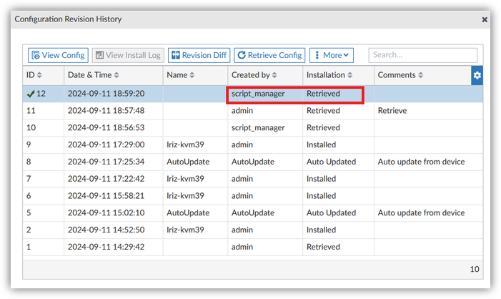Select revision ID 7 row

252,179
